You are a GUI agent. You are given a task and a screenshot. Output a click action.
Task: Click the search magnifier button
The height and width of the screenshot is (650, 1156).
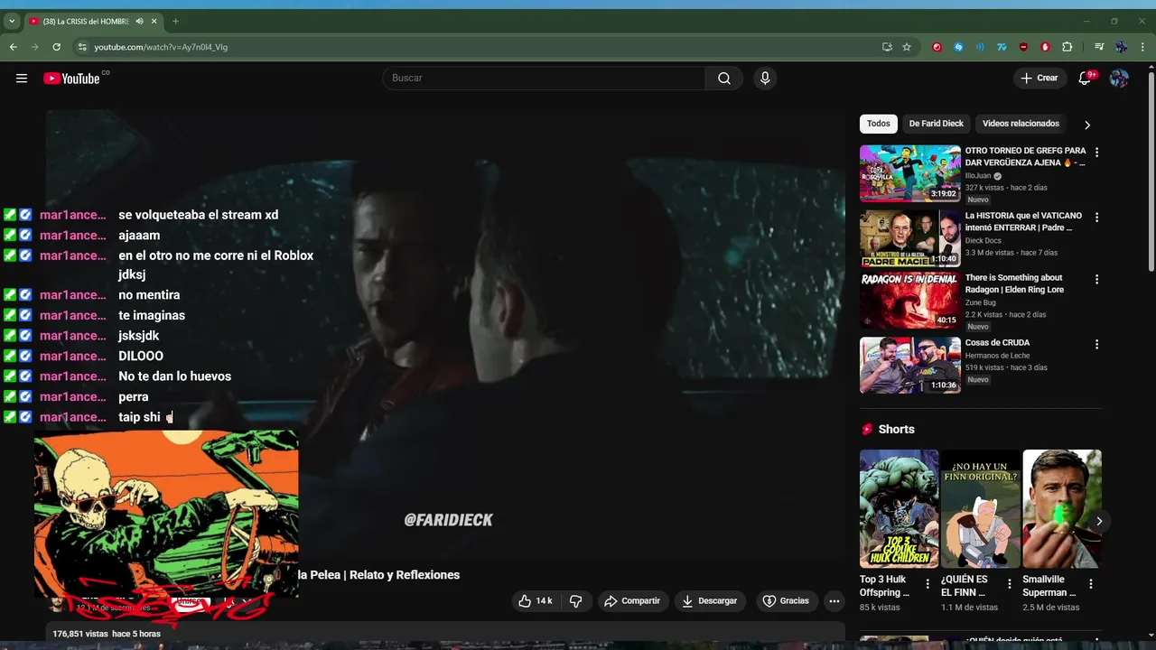[724, 79]
